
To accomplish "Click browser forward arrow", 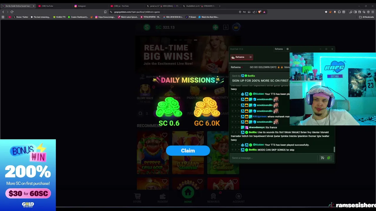I will click(7, 12).
